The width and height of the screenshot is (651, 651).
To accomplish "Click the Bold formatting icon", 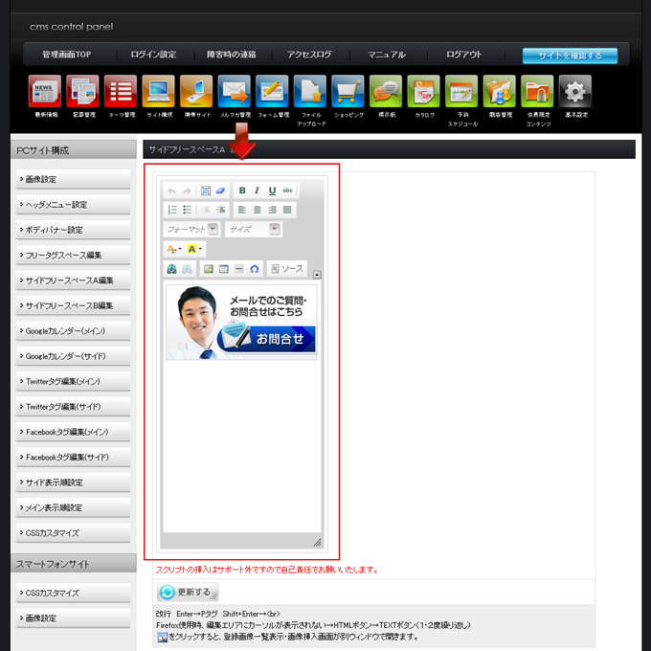I will pos(242,191).
